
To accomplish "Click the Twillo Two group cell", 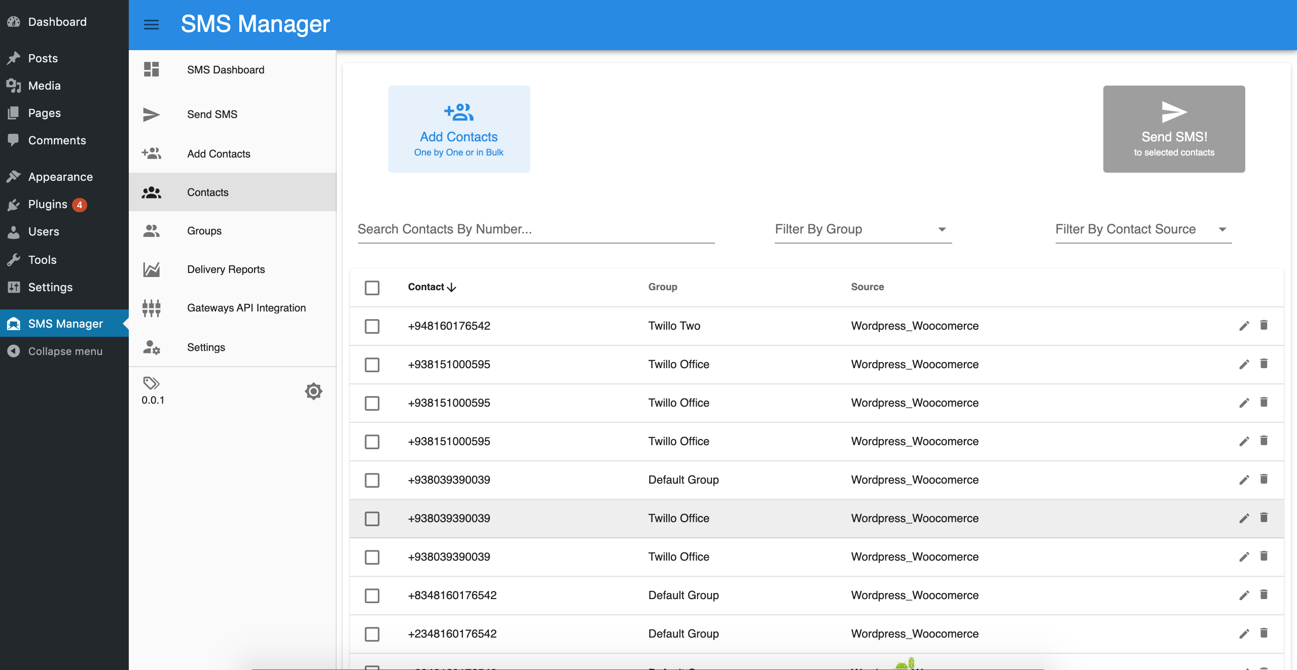I will 674,326.
